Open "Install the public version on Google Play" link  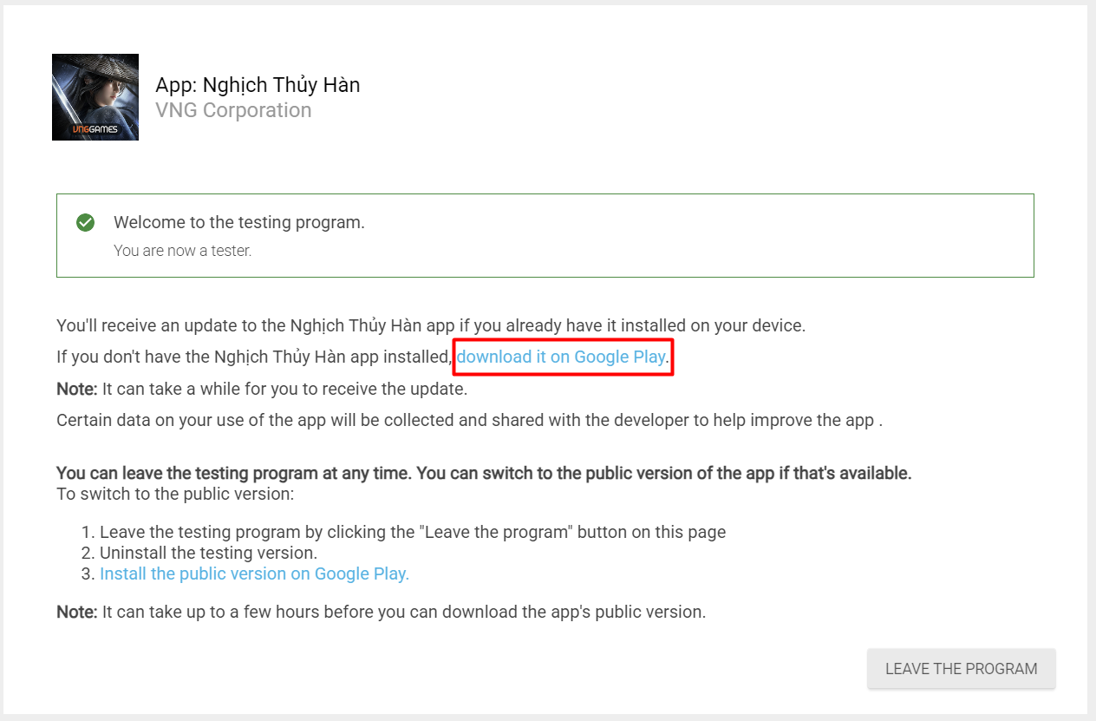tap(254, 574)
